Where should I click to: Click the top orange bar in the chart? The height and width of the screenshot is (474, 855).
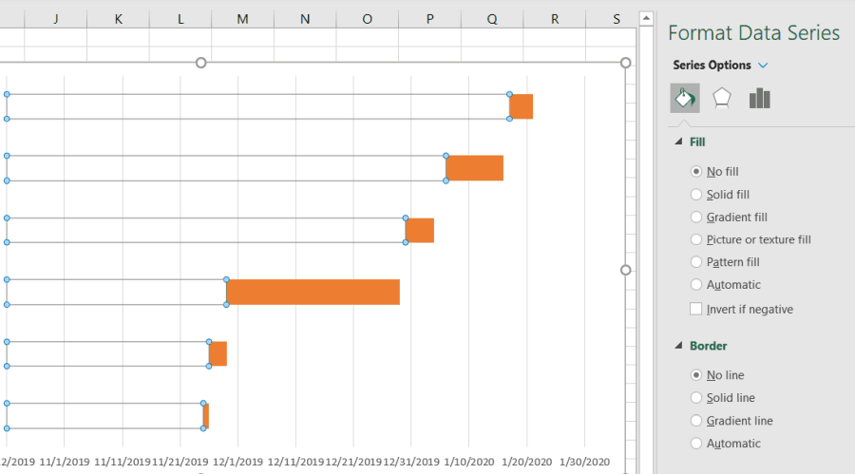click(x=522, y=106)
